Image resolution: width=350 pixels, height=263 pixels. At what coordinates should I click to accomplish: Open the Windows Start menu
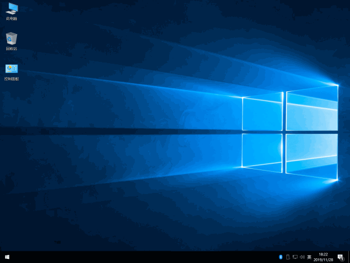(6, 257)
